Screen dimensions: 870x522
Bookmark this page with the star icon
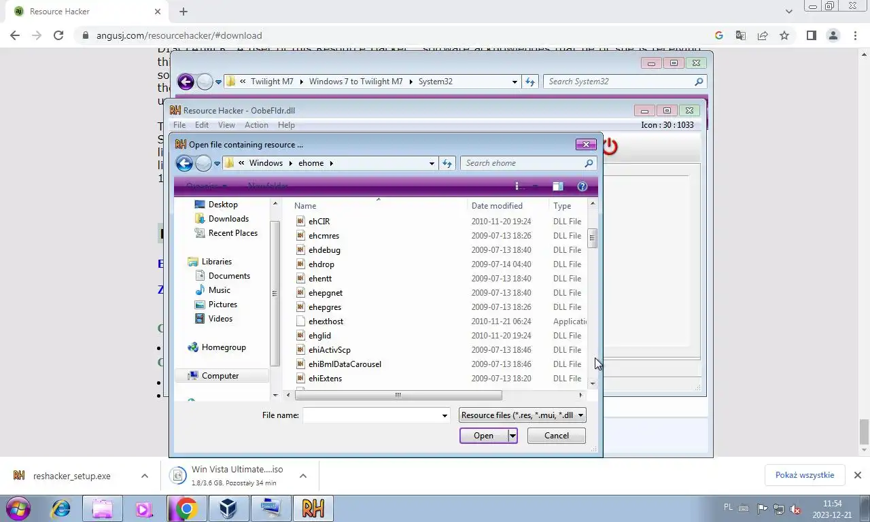point(784,35)
